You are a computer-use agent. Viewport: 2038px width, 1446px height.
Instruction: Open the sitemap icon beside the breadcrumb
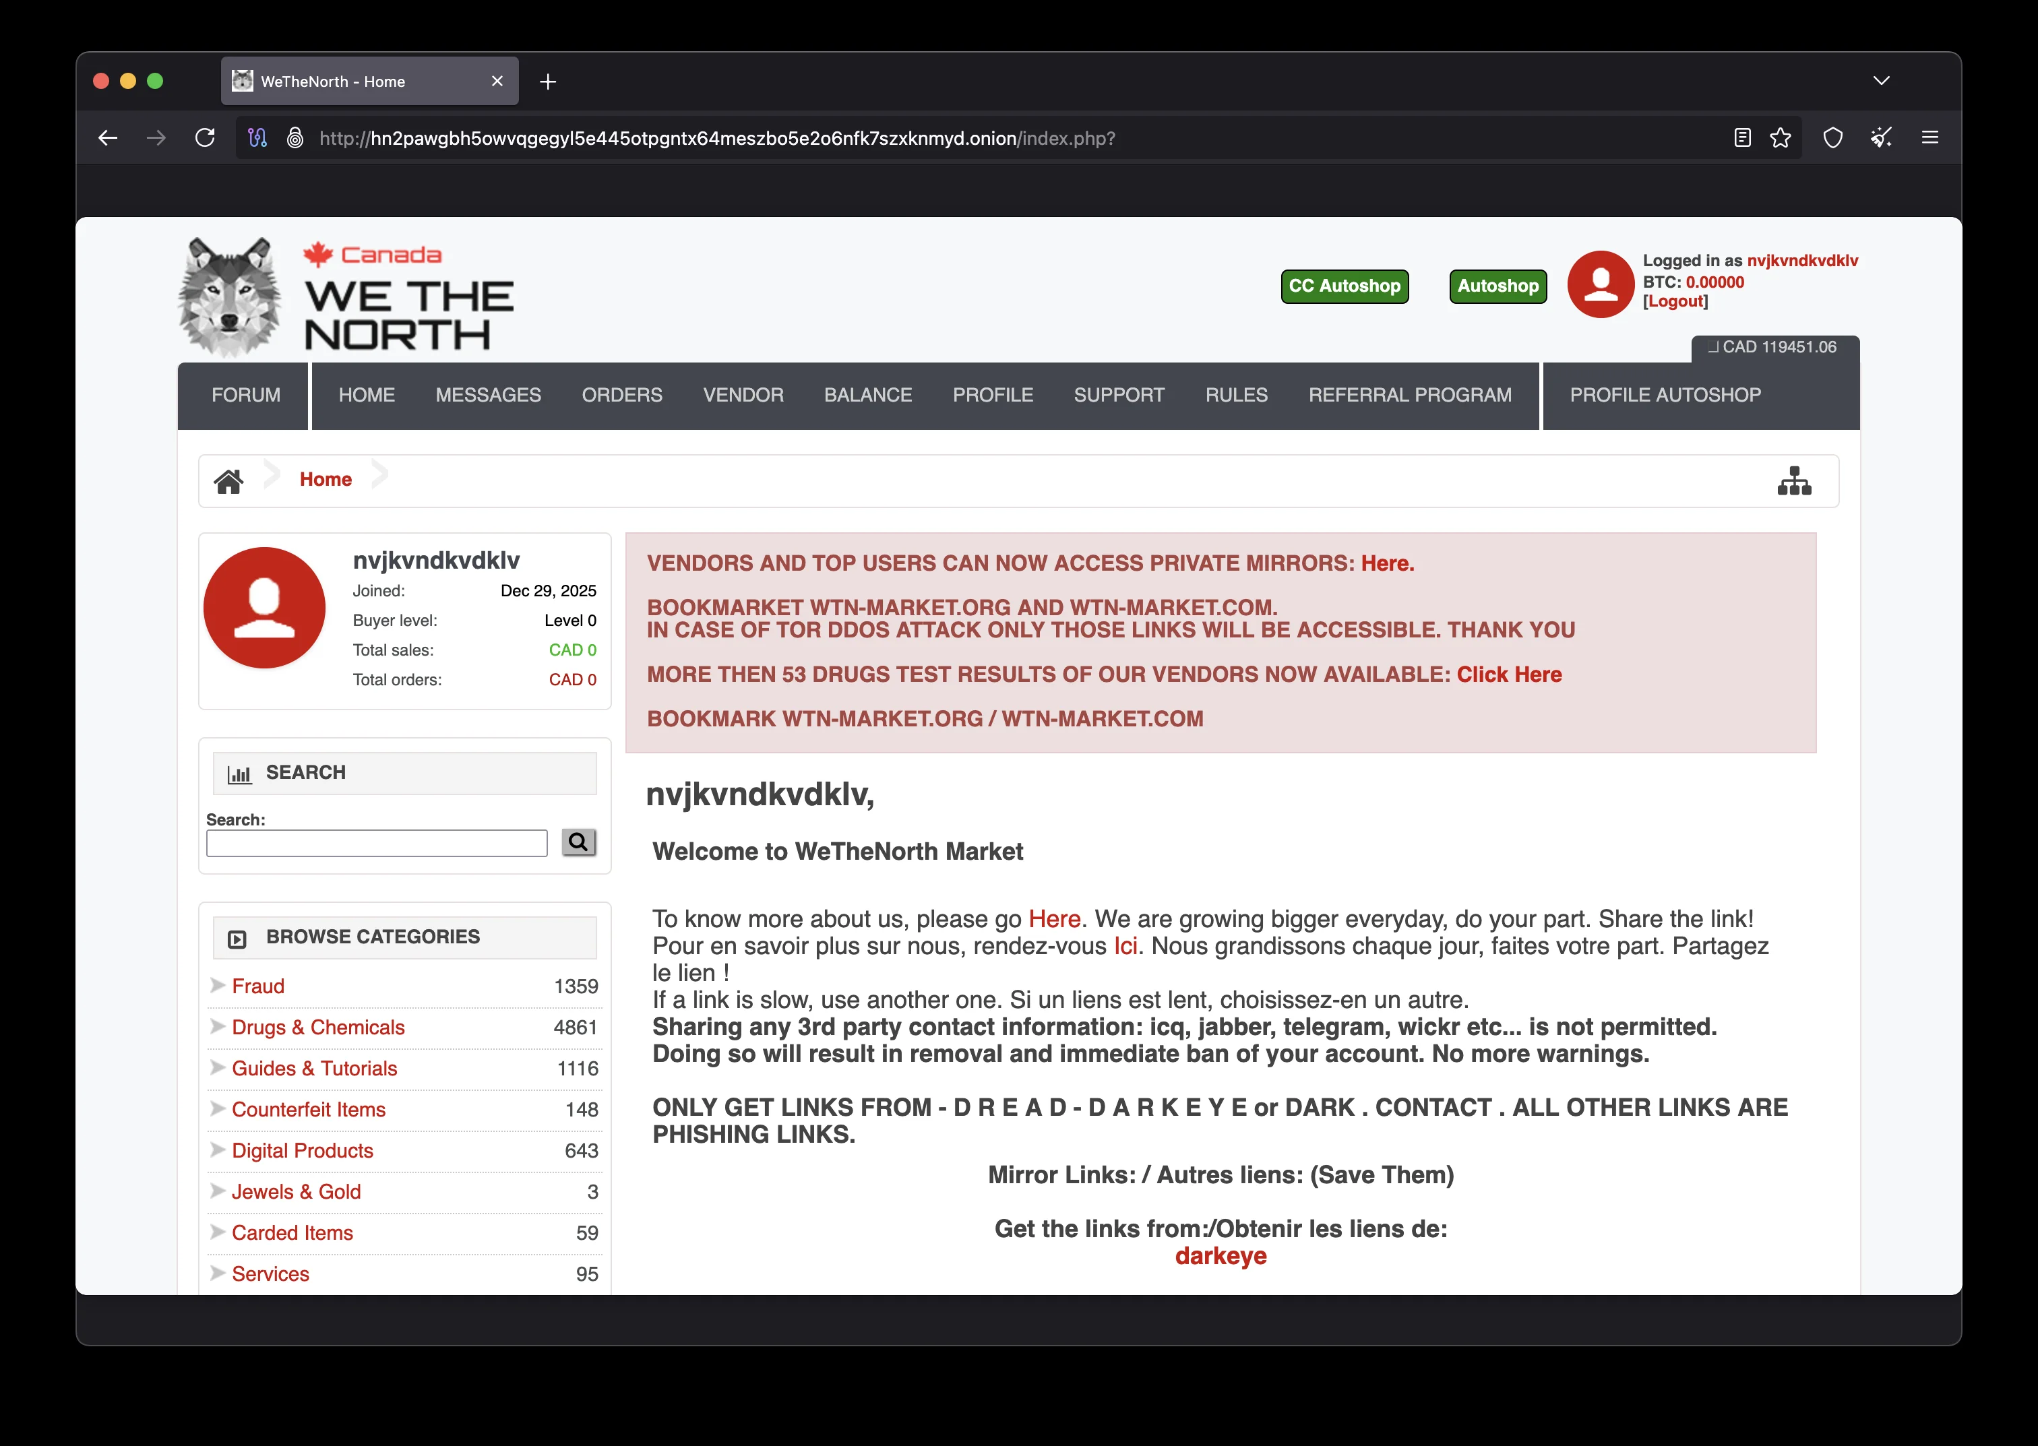[1795, 481]
